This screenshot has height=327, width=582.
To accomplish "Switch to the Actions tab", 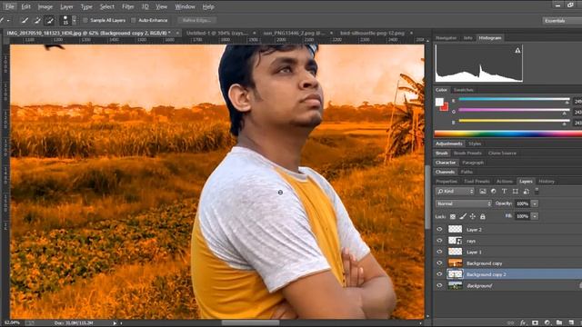I will point(505,182).
